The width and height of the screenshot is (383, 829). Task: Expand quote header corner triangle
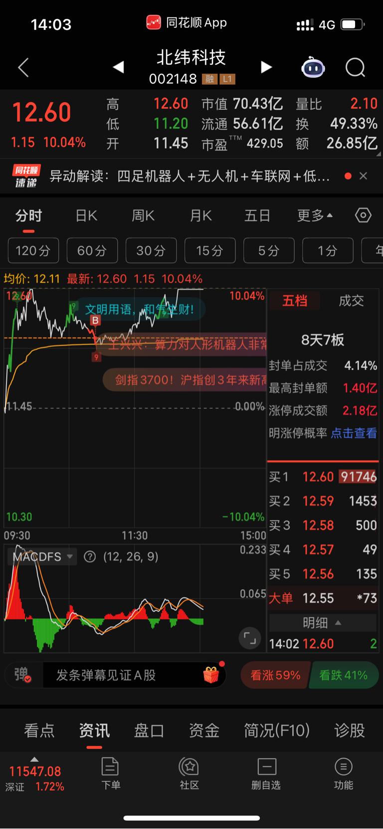tap(378, 155)
